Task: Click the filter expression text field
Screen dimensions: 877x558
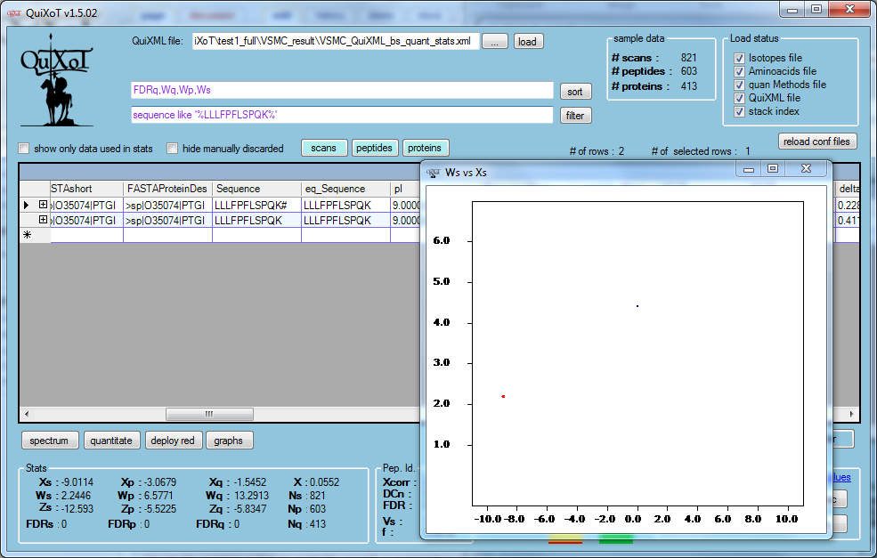Action: [x=342, y=115]
